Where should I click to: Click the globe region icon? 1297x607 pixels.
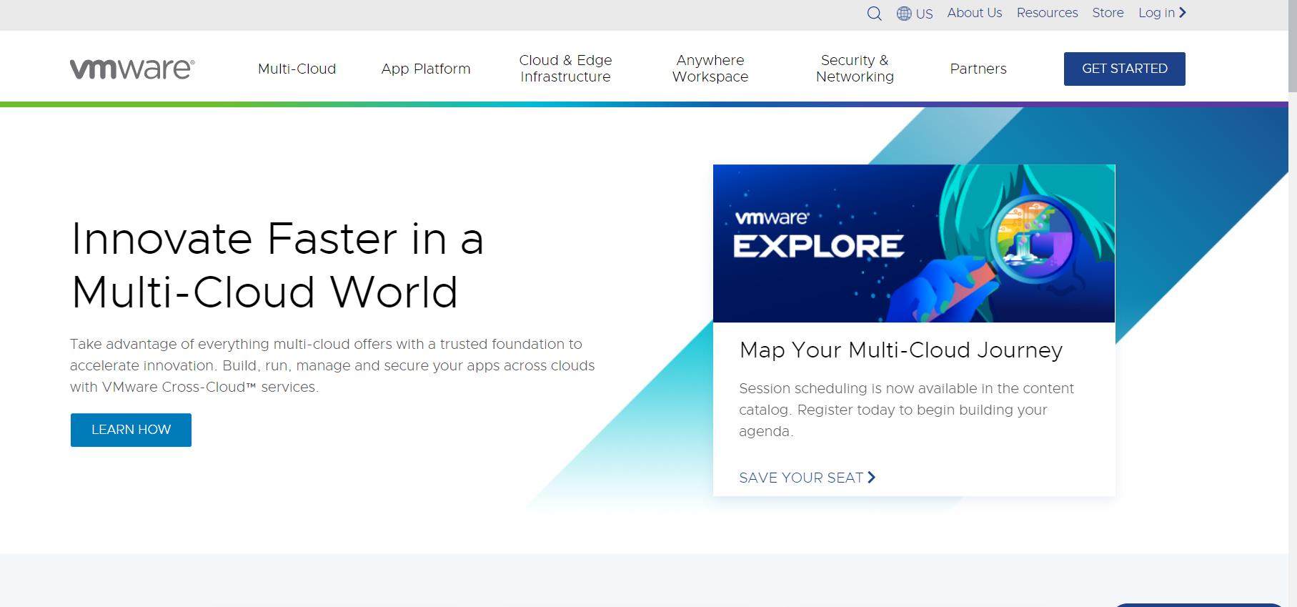(904, 14)
